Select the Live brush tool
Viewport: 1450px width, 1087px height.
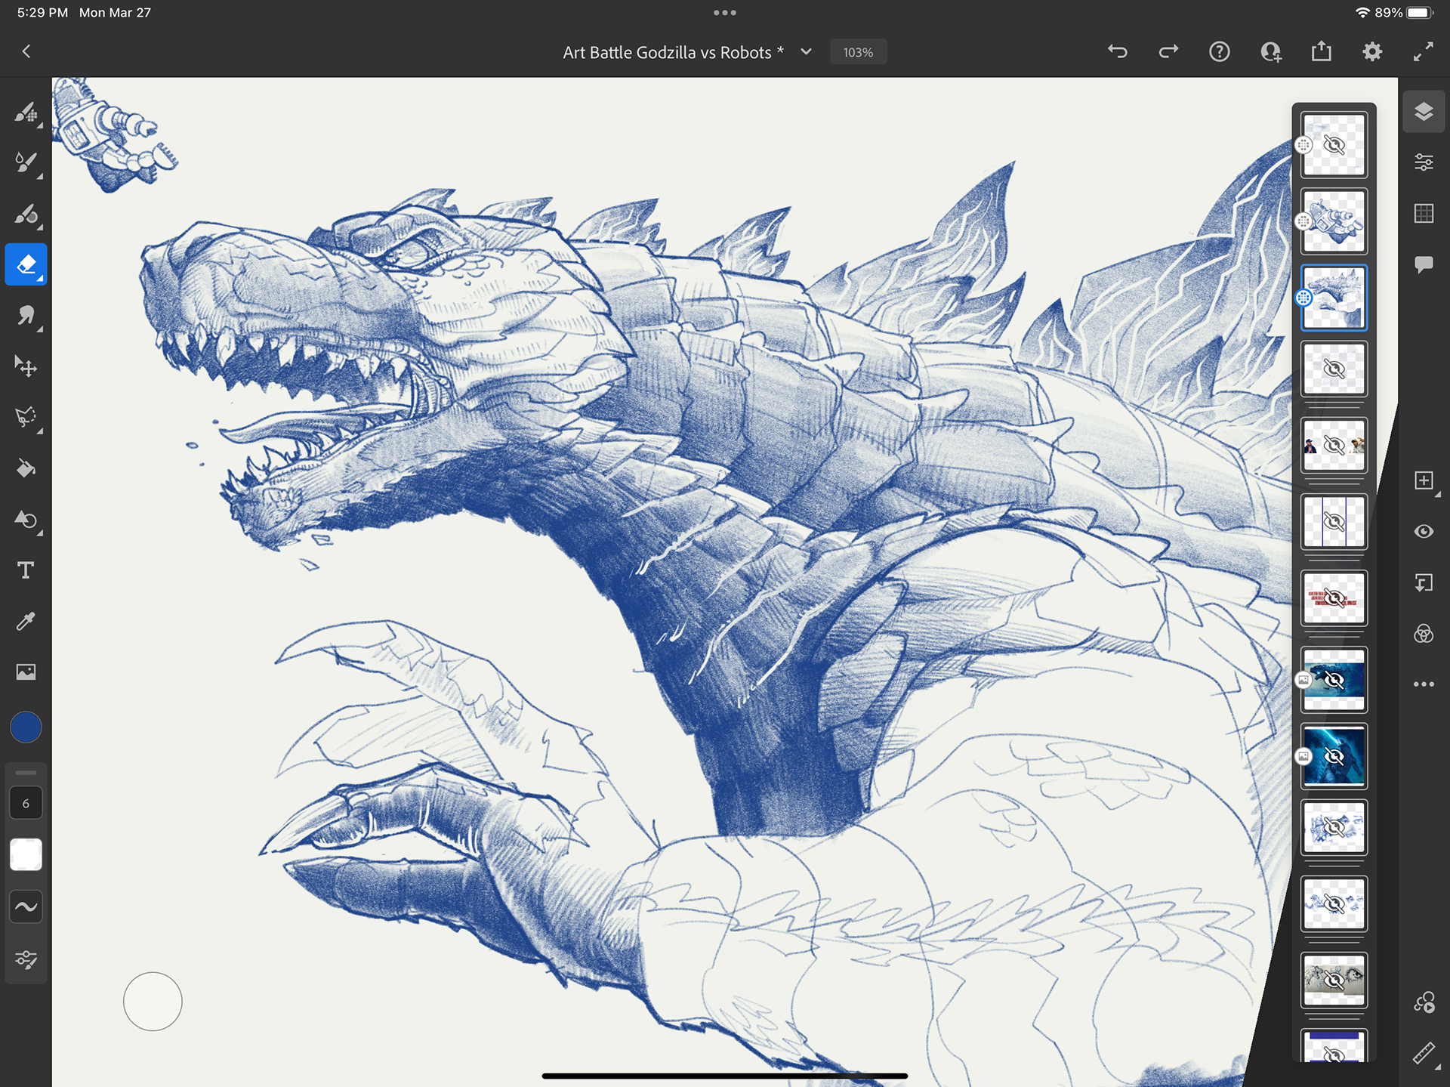26,163
